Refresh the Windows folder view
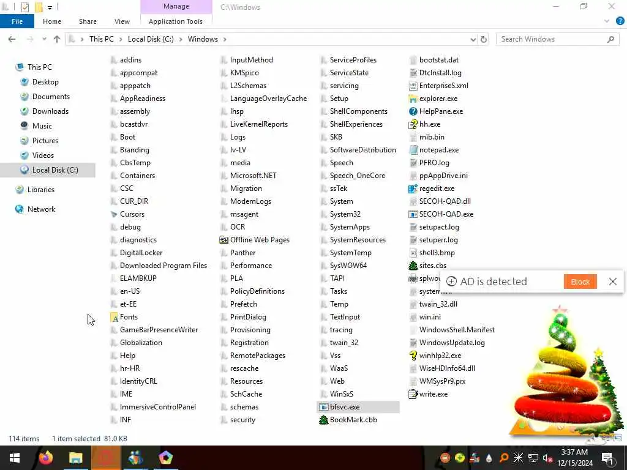 point(484,39)
